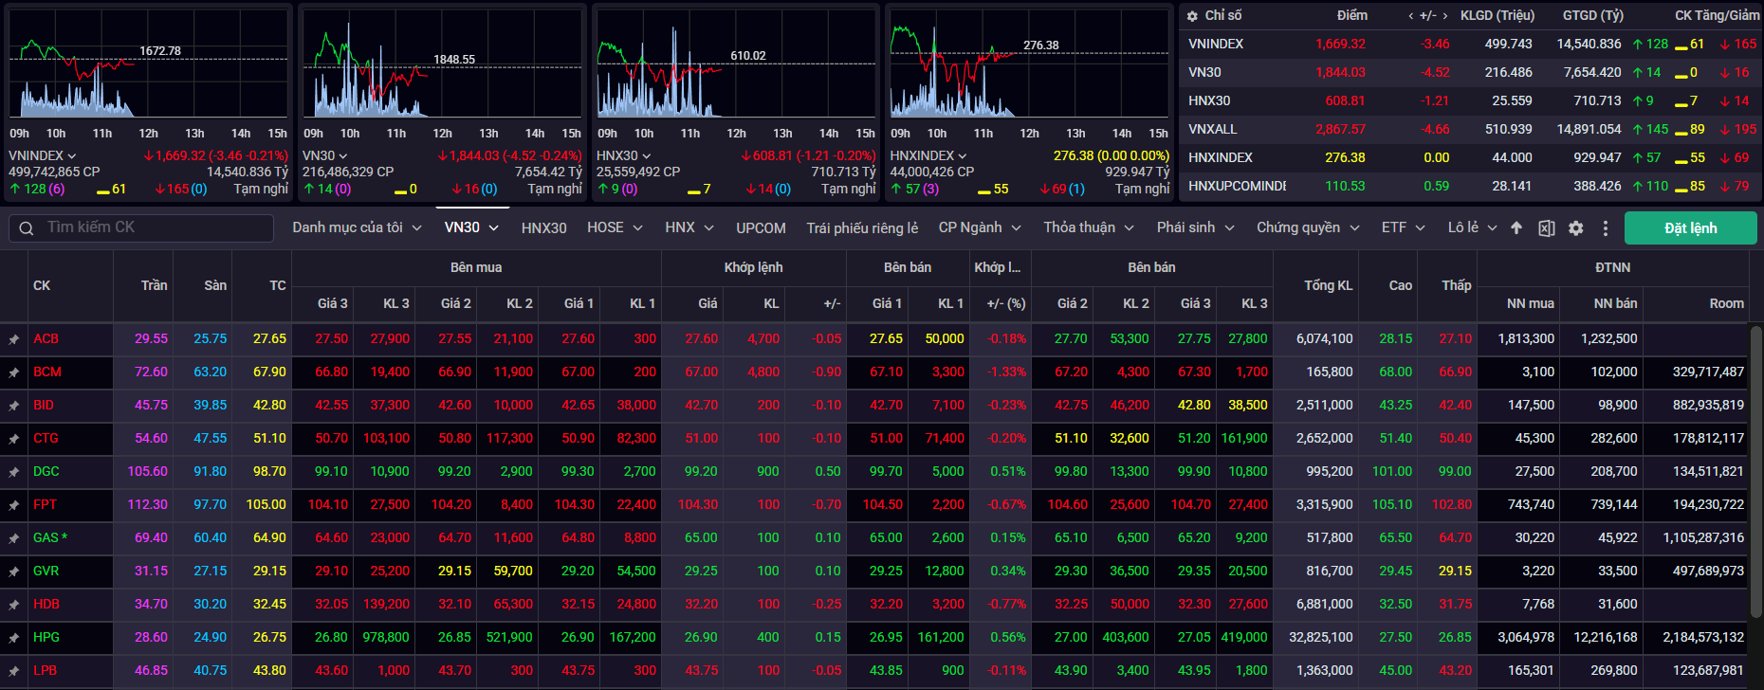Image resolution: width=1764 pixels, height=690 pixels.
Task: Click stock symbol HPG
Action: (46, 638)
